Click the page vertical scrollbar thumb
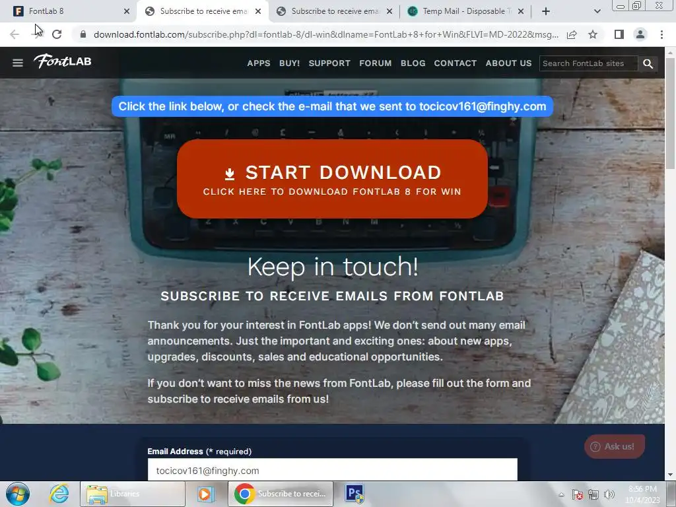Image resolution: width=676 pixels, height=507 pixels. coord(671,113)
